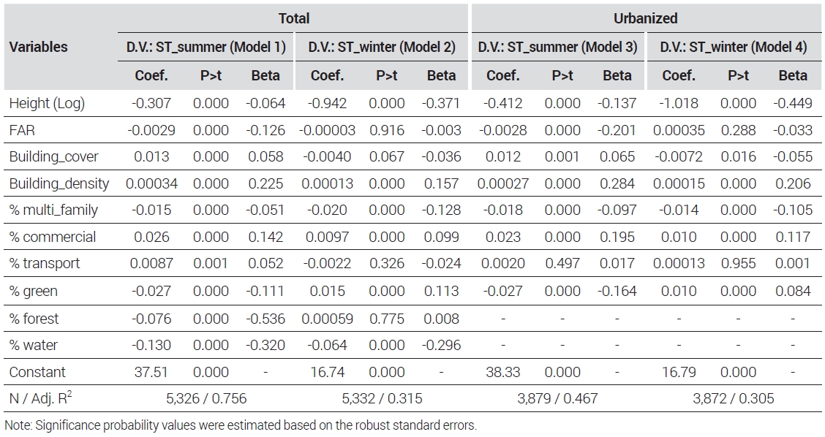The height and width of the screenshot is (437, 825).
Task: Click the % forest row label
Action: coord(34,319)
